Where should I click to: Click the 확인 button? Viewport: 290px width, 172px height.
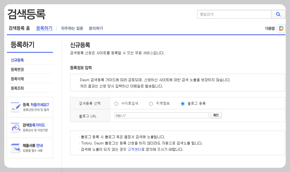point(216,115)
